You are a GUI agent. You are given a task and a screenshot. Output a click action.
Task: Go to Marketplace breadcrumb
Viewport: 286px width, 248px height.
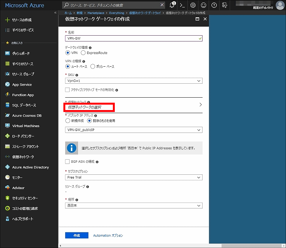pos(96,13)
